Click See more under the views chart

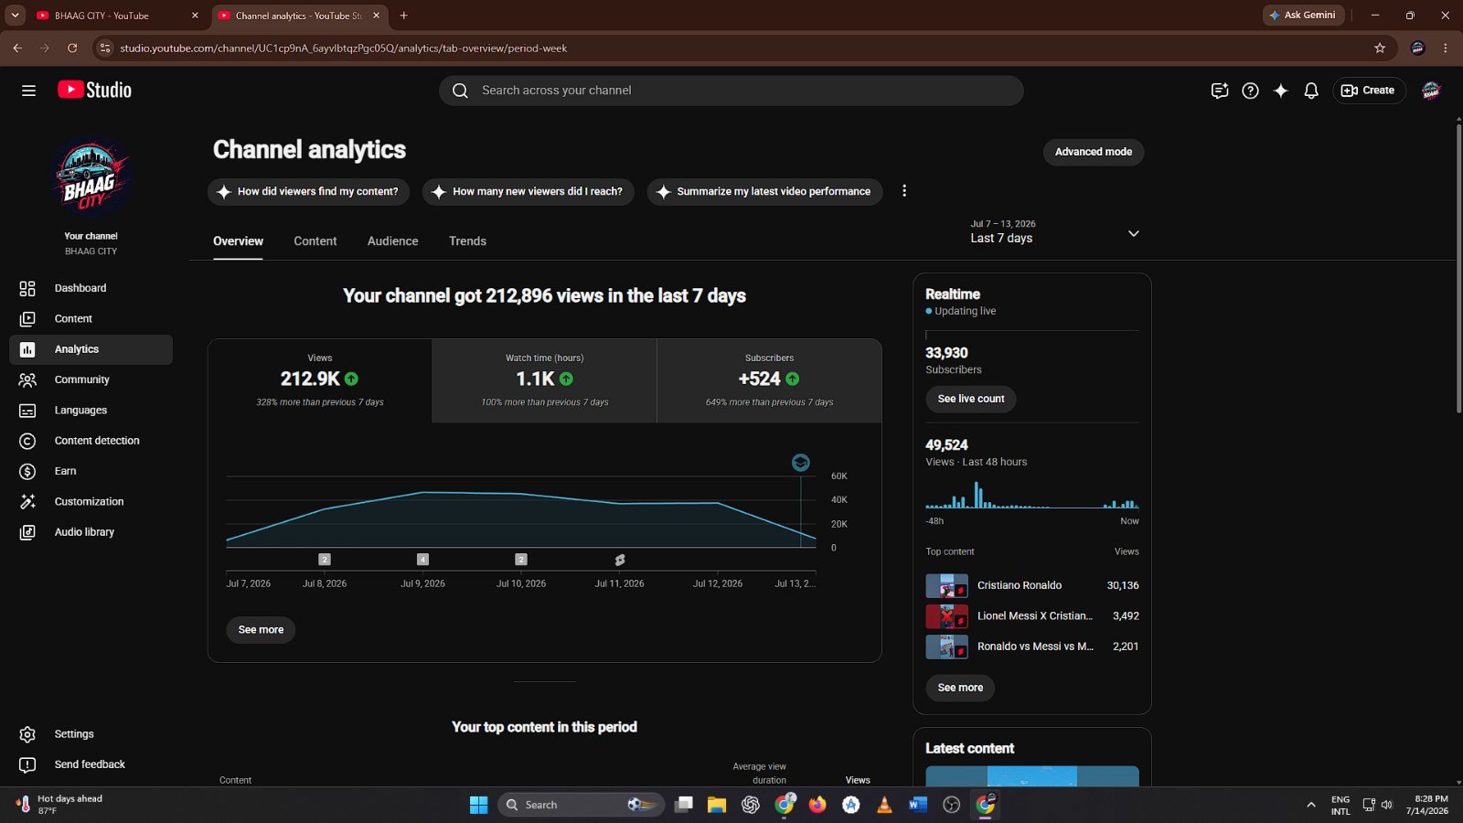coord(261,630)
